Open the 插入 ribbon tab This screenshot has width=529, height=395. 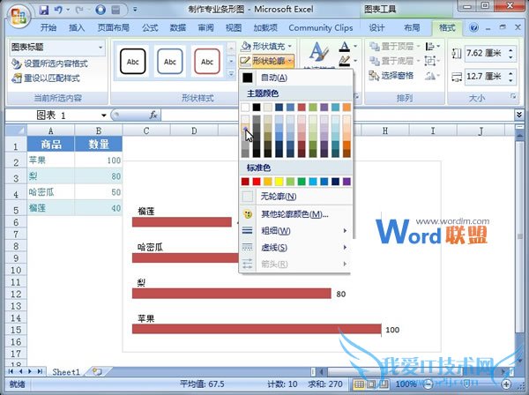click(77, 27)
